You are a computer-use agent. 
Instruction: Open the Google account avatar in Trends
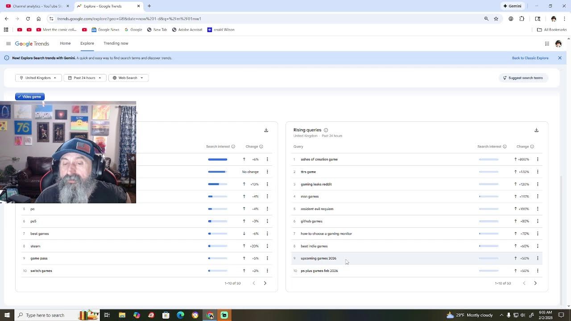coord(559,43)
